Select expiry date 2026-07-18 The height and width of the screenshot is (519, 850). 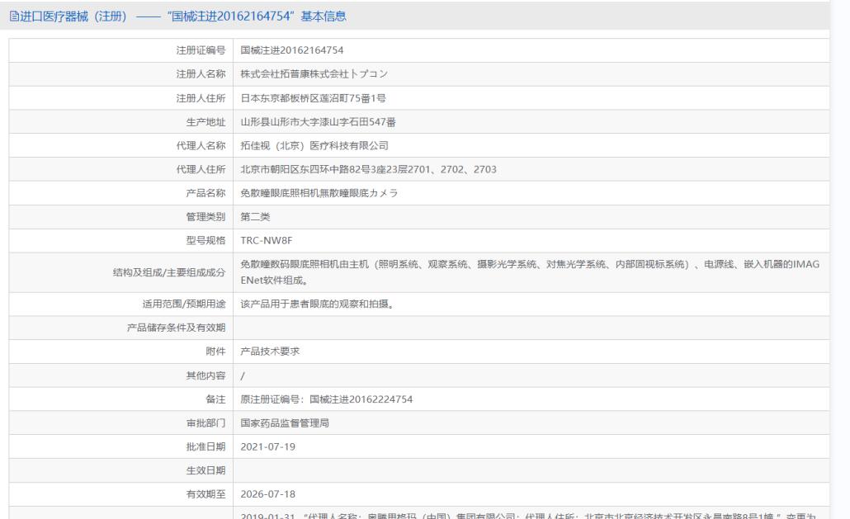coord(268,494)
